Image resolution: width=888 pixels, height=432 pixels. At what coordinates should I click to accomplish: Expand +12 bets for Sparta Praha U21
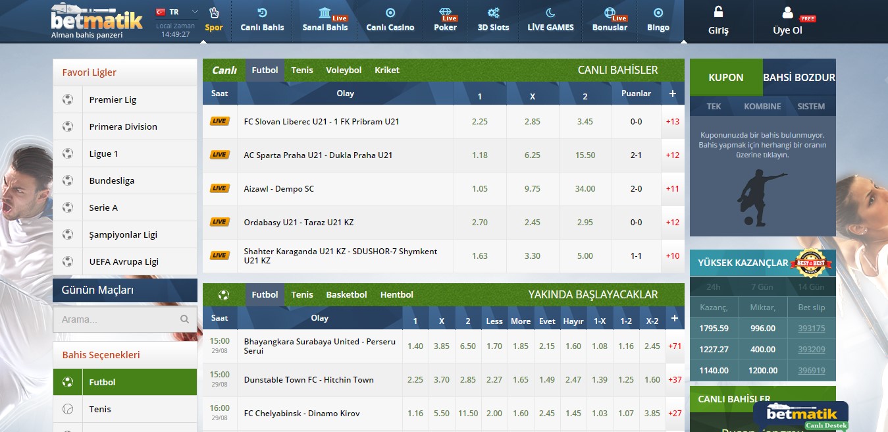[x=672, y=155]
